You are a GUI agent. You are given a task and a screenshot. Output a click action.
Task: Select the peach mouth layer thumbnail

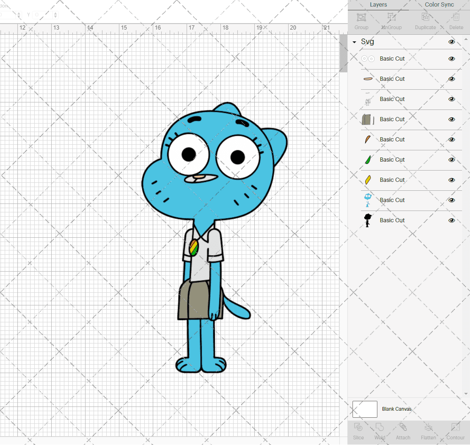pos(368,79)
